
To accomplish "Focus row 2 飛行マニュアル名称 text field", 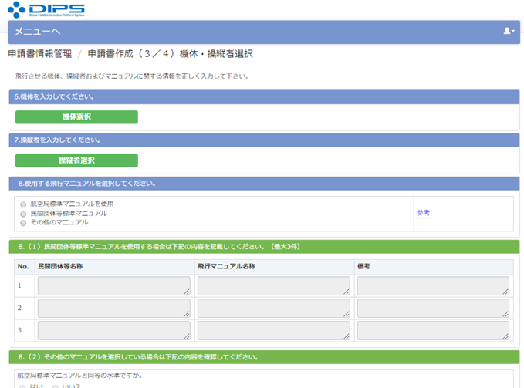I will (273, 309).
